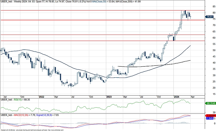Select the red horizontal line near 57.5

102,41
